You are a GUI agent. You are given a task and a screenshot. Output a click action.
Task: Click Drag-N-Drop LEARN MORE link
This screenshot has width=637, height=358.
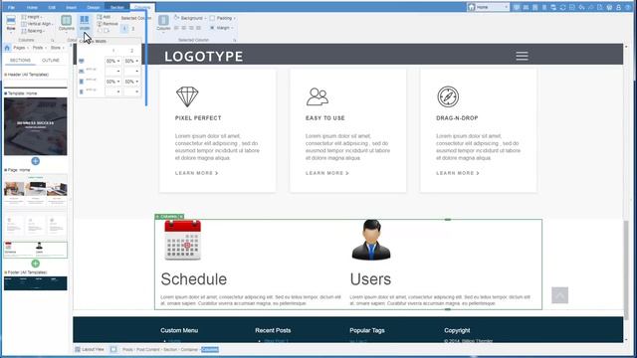pyautogui.click(x=458, y=173)
